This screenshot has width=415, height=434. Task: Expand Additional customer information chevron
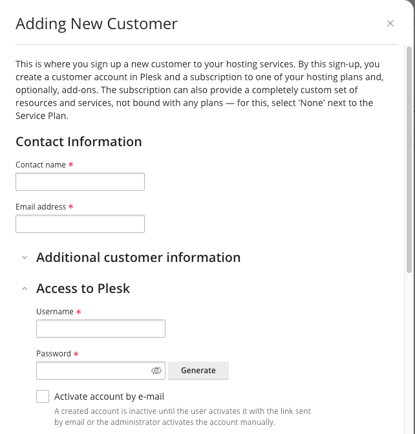click(25, 257)
